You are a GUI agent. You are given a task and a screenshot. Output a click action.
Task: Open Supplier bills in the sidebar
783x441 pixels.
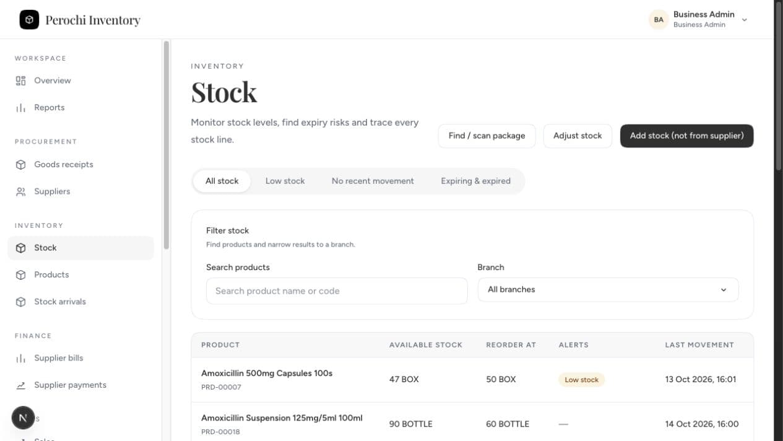[x=80, y=358]
